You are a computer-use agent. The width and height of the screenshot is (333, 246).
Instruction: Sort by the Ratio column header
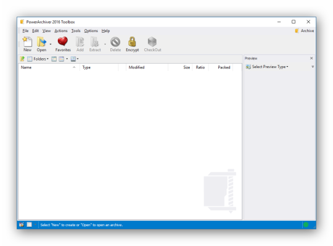pyautogui.click(x=200, y=67)
